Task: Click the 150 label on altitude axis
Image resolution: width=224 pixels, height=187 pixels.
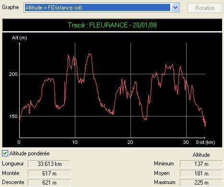Action: tap(13, 116)
